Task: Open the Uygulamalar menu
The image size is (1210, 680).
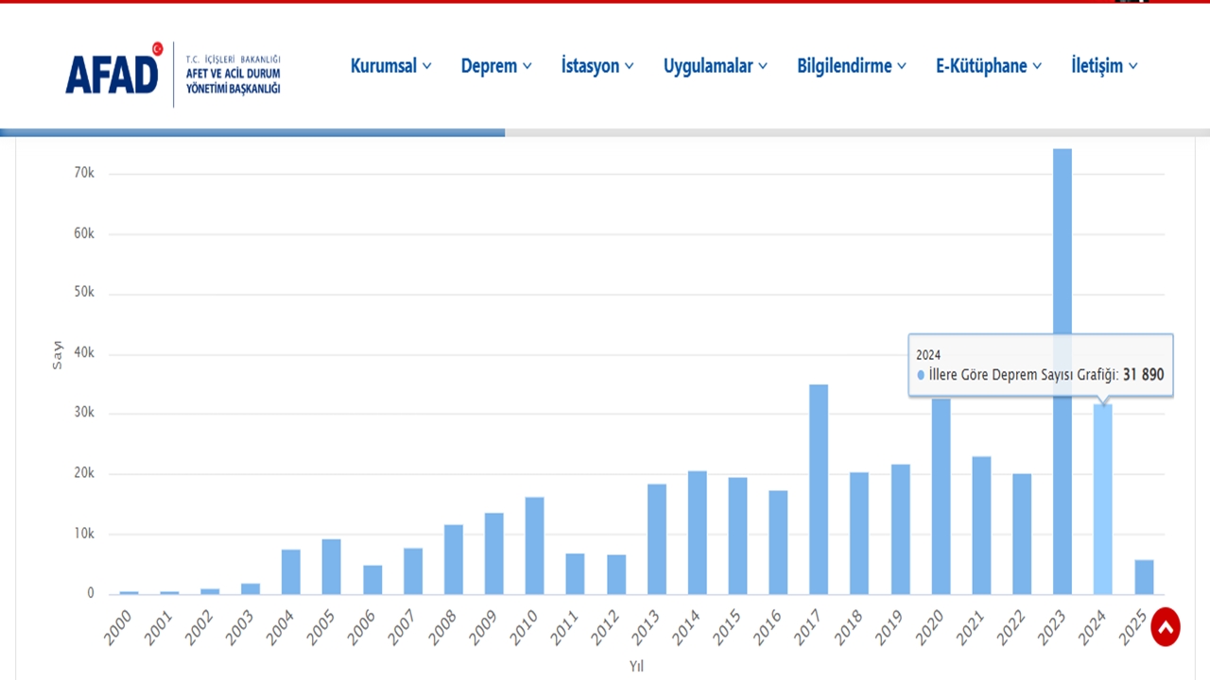Action: [x=716, y=66]
